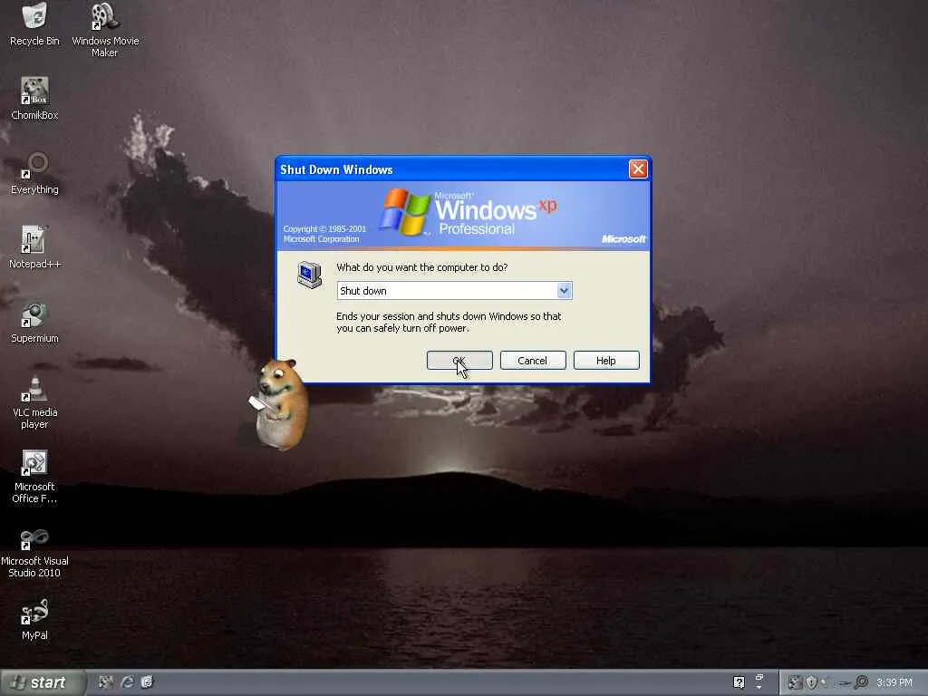928x696 pixels.
Task: Expand the 'Shut down' action dropdown arrow
Action: point(564,291)
